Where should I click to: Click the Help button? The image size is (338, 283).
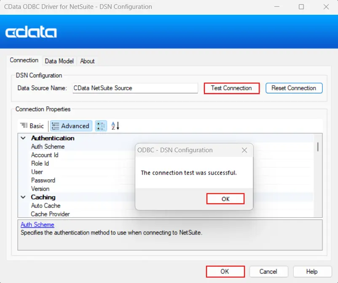pos(312,272)
